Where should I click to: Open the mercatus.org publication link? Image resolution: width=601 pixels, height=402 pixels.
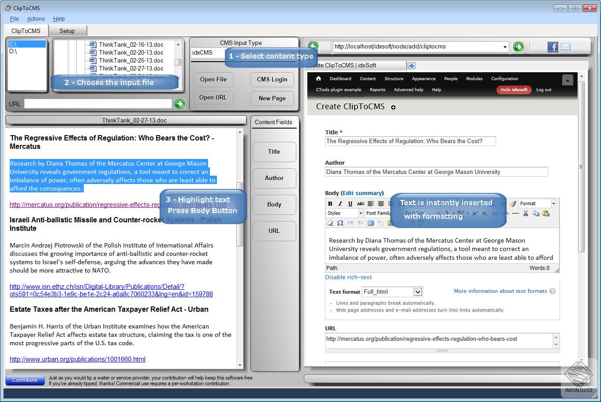118,205
